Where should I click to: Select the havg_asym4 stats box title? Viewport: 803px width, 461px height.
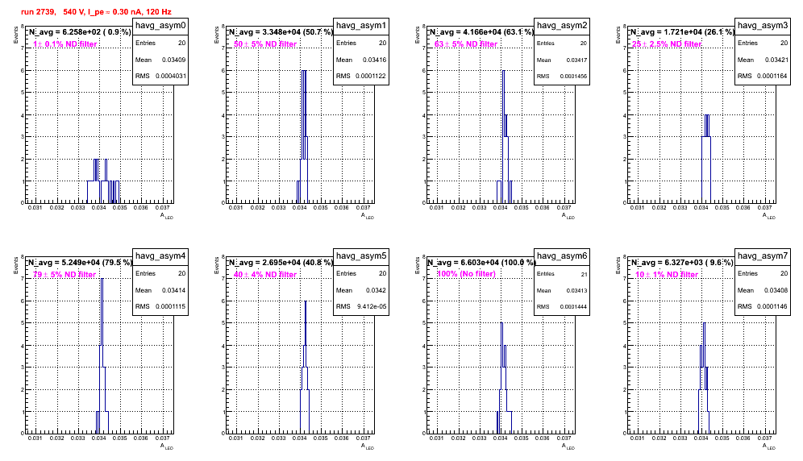pyautogui.click(x=160, y=256)
